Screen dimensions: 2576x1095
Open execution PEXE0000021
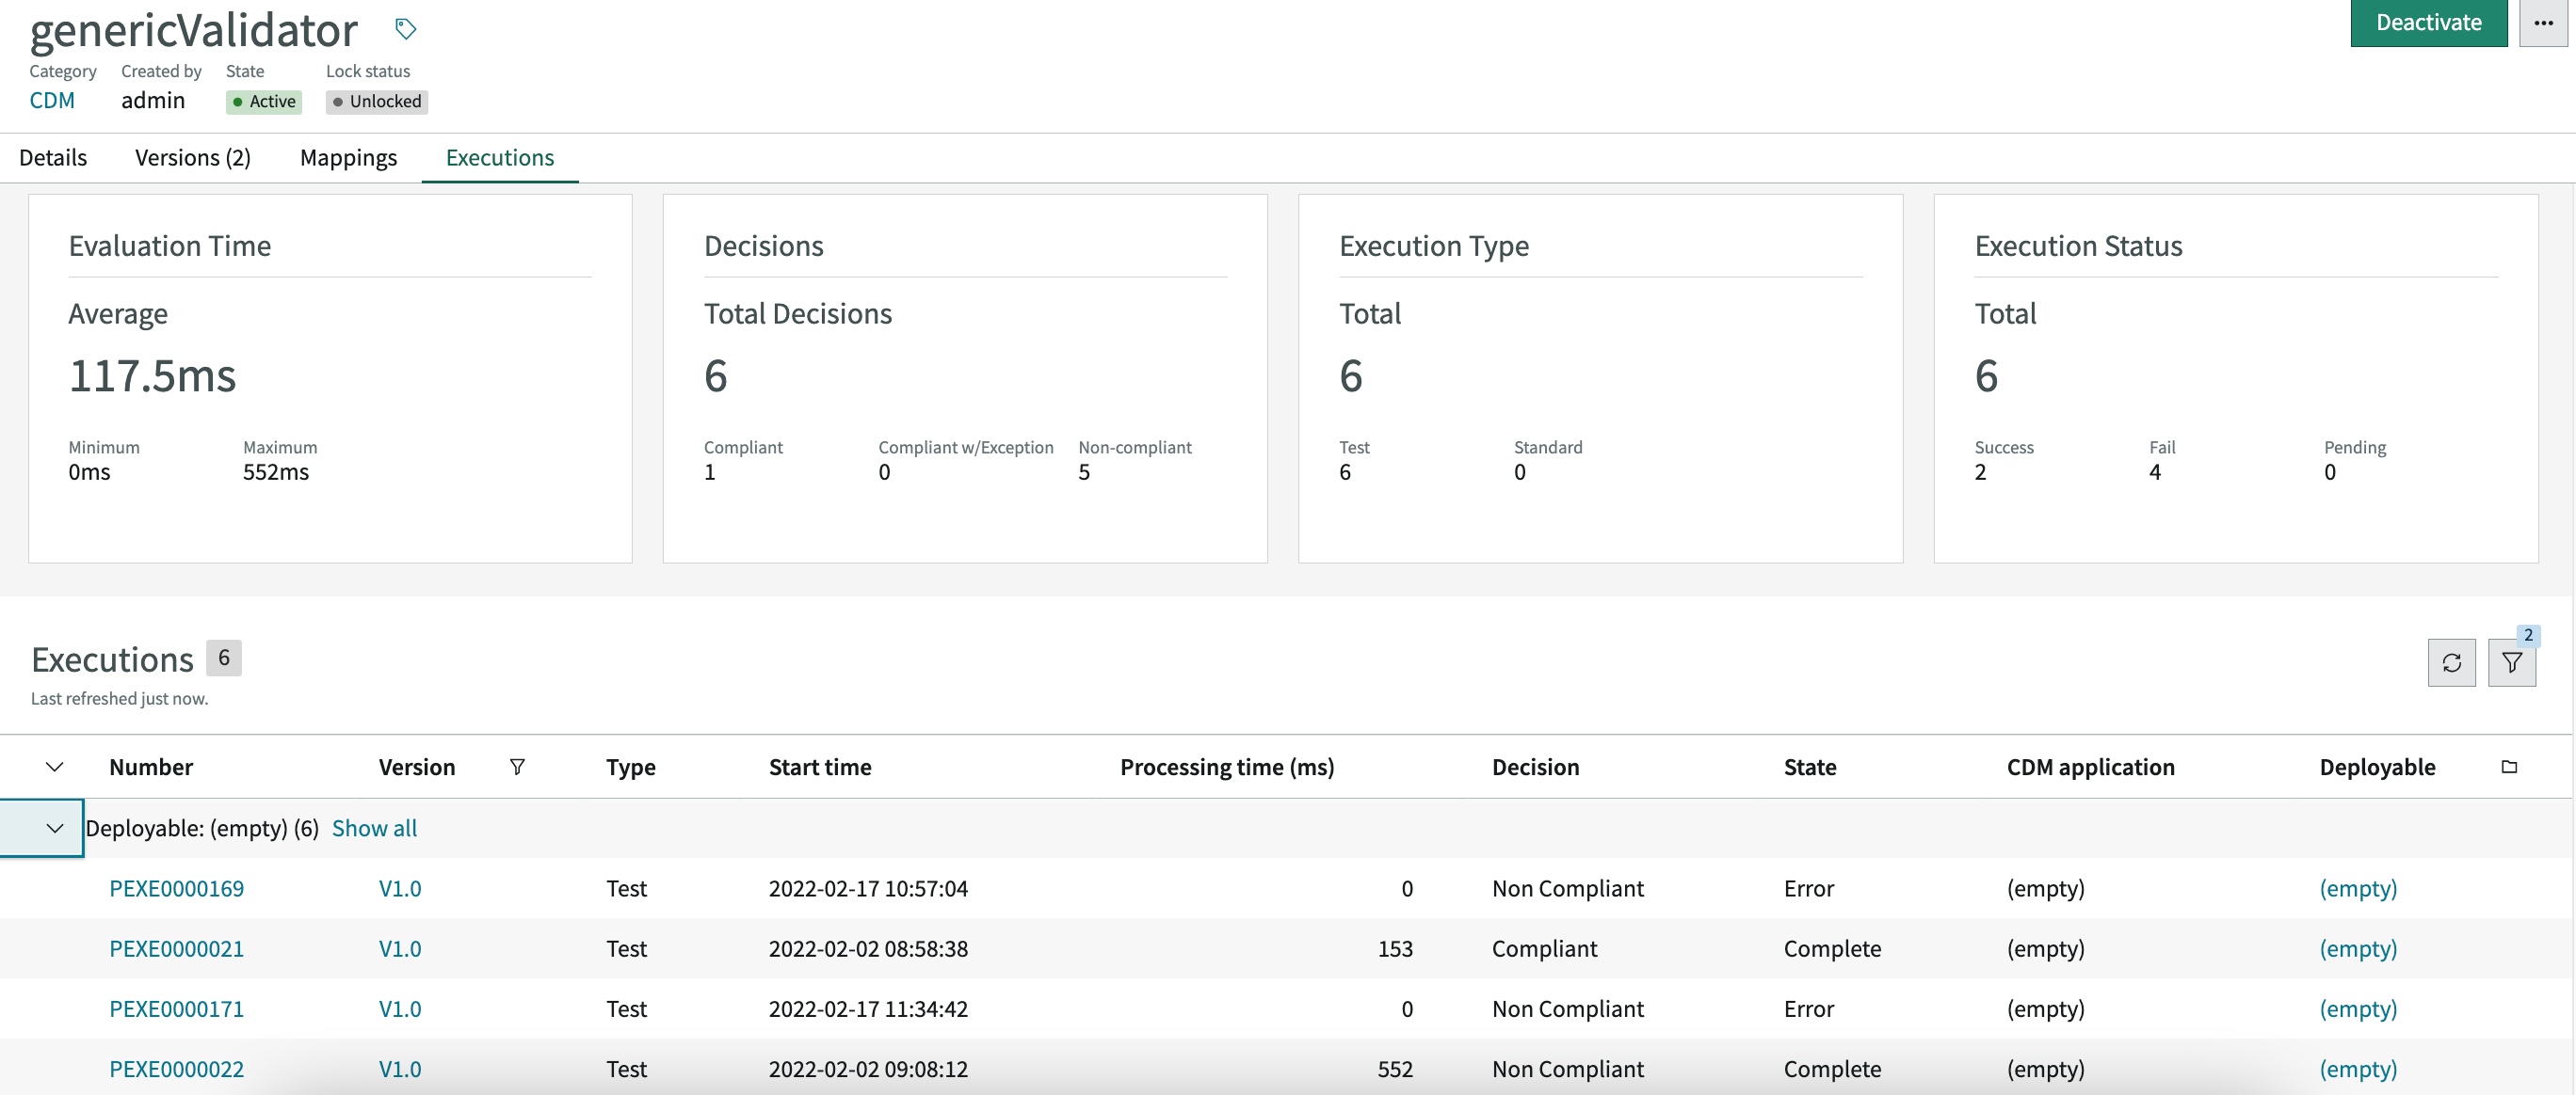(176, 948)
